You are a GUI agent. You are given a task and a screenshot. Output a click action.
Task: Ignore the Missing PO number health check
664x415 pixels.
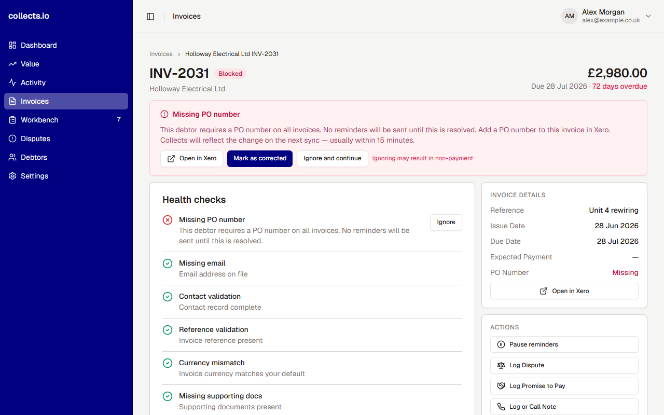(x=446, y=223)
